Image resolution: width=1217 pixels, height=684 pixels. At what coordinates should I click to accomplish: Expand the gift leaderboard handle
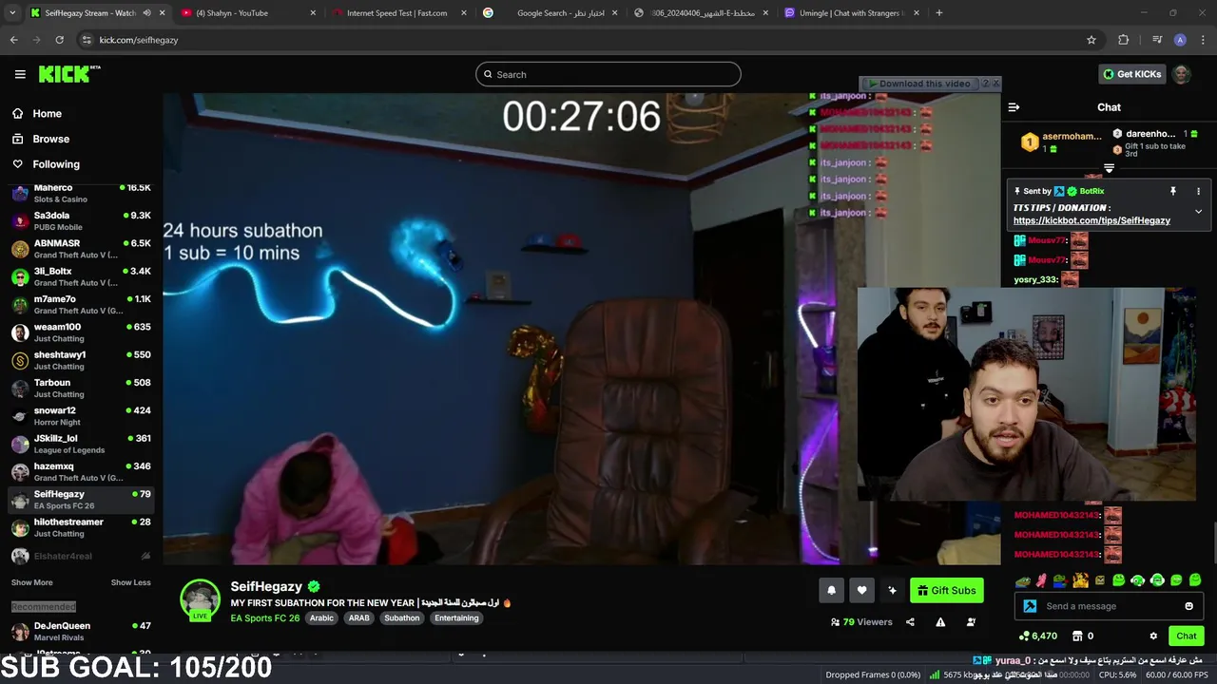[x=1109, y=168]
